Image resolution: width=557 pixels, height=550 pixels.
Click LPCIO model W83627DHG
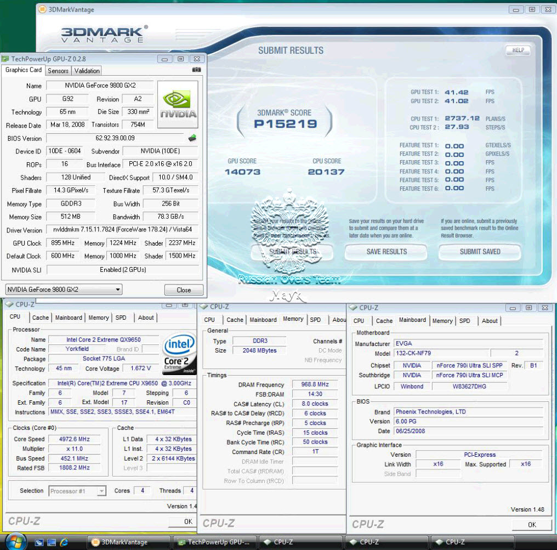click(x=469, y=387)
